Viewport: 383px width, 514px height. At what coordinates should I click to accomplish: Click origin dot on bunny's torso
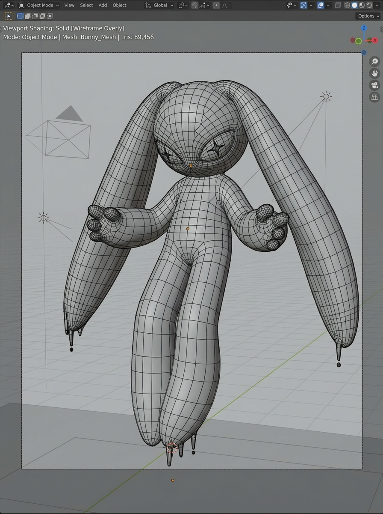click(188, 229)
